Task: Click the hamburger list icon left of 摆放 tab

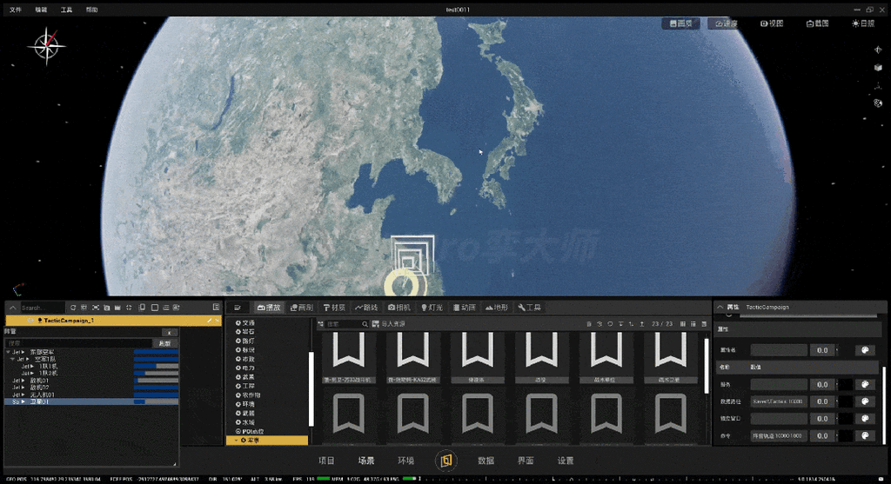Action: pyautogui.click(x=238, y=308)
